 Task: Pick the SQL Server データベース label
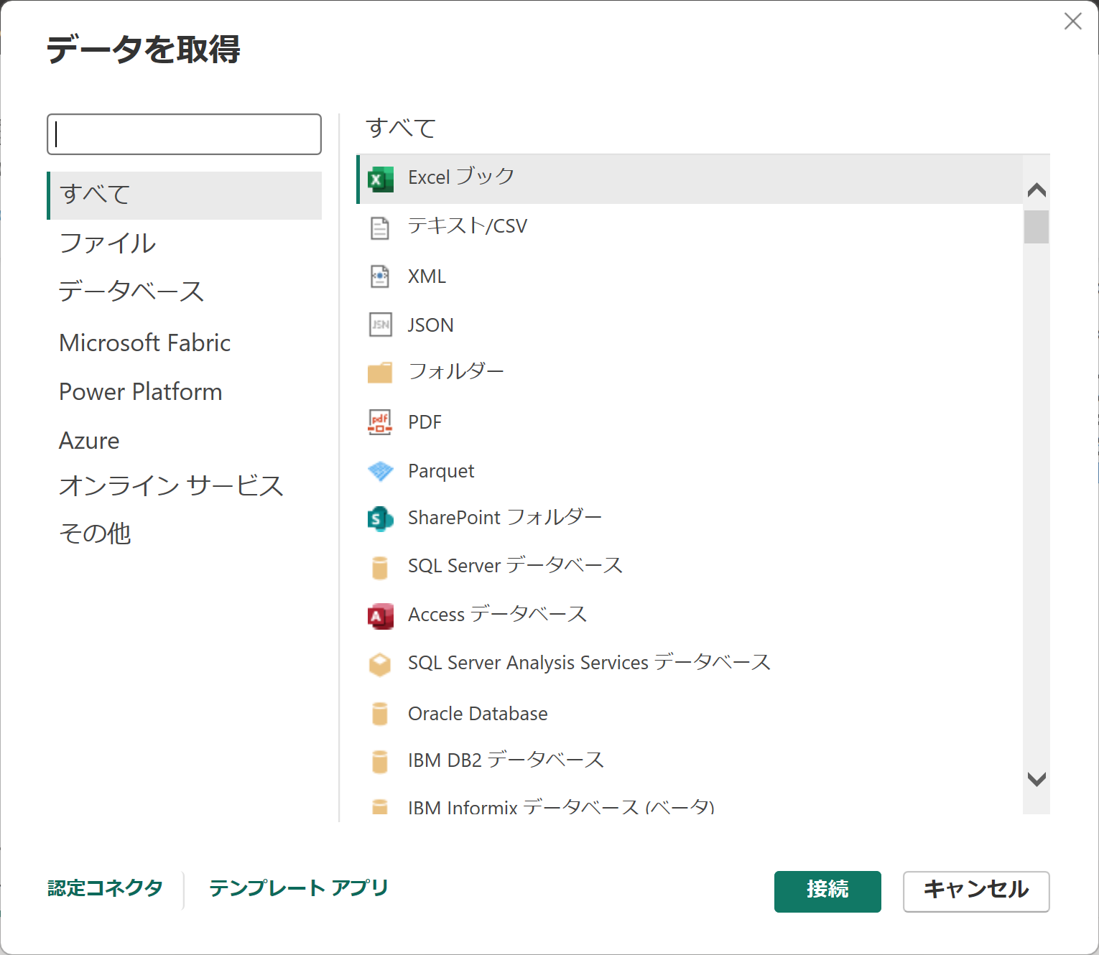[515, 565]
